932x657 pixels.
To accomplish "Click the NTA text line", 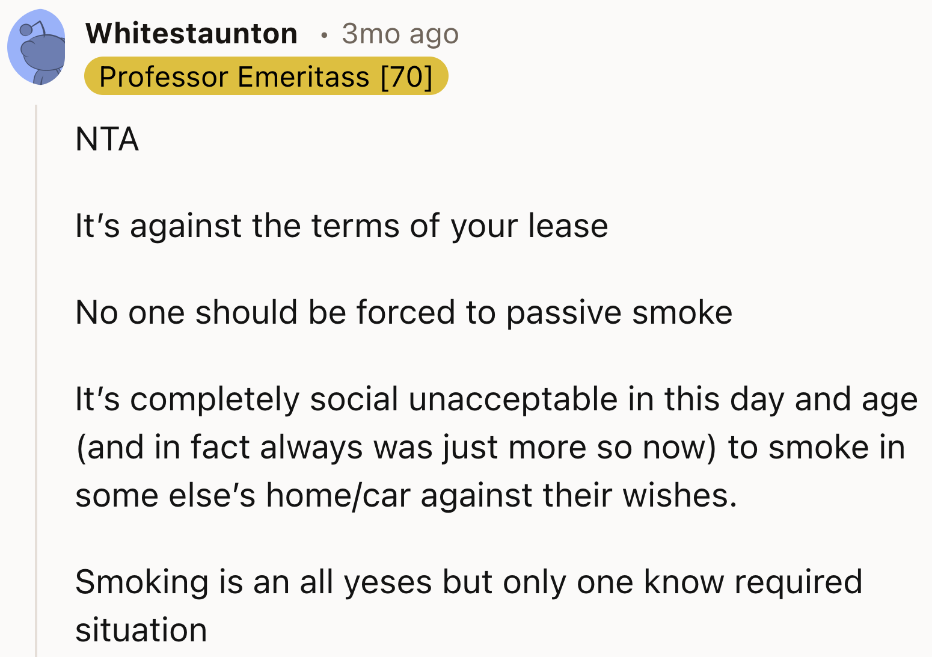I will click(106, 140).
